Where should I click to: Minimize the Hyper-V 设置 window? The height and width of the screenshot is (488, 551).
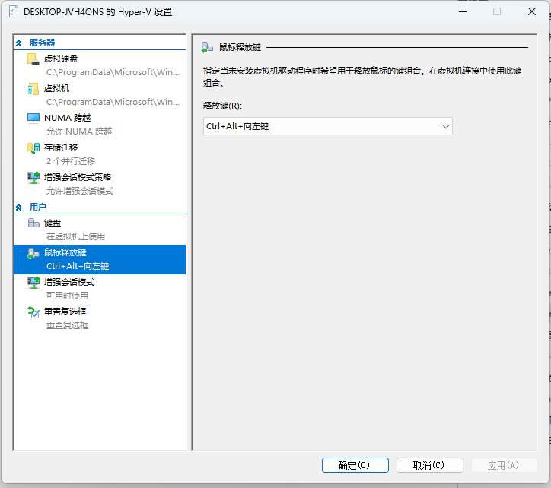point(463,11)
